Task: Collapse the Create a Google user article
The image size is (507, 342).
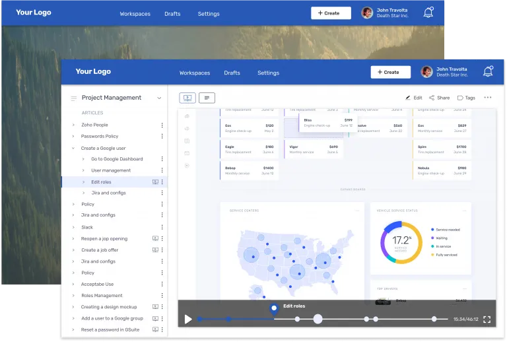Action: pos(73,148)
